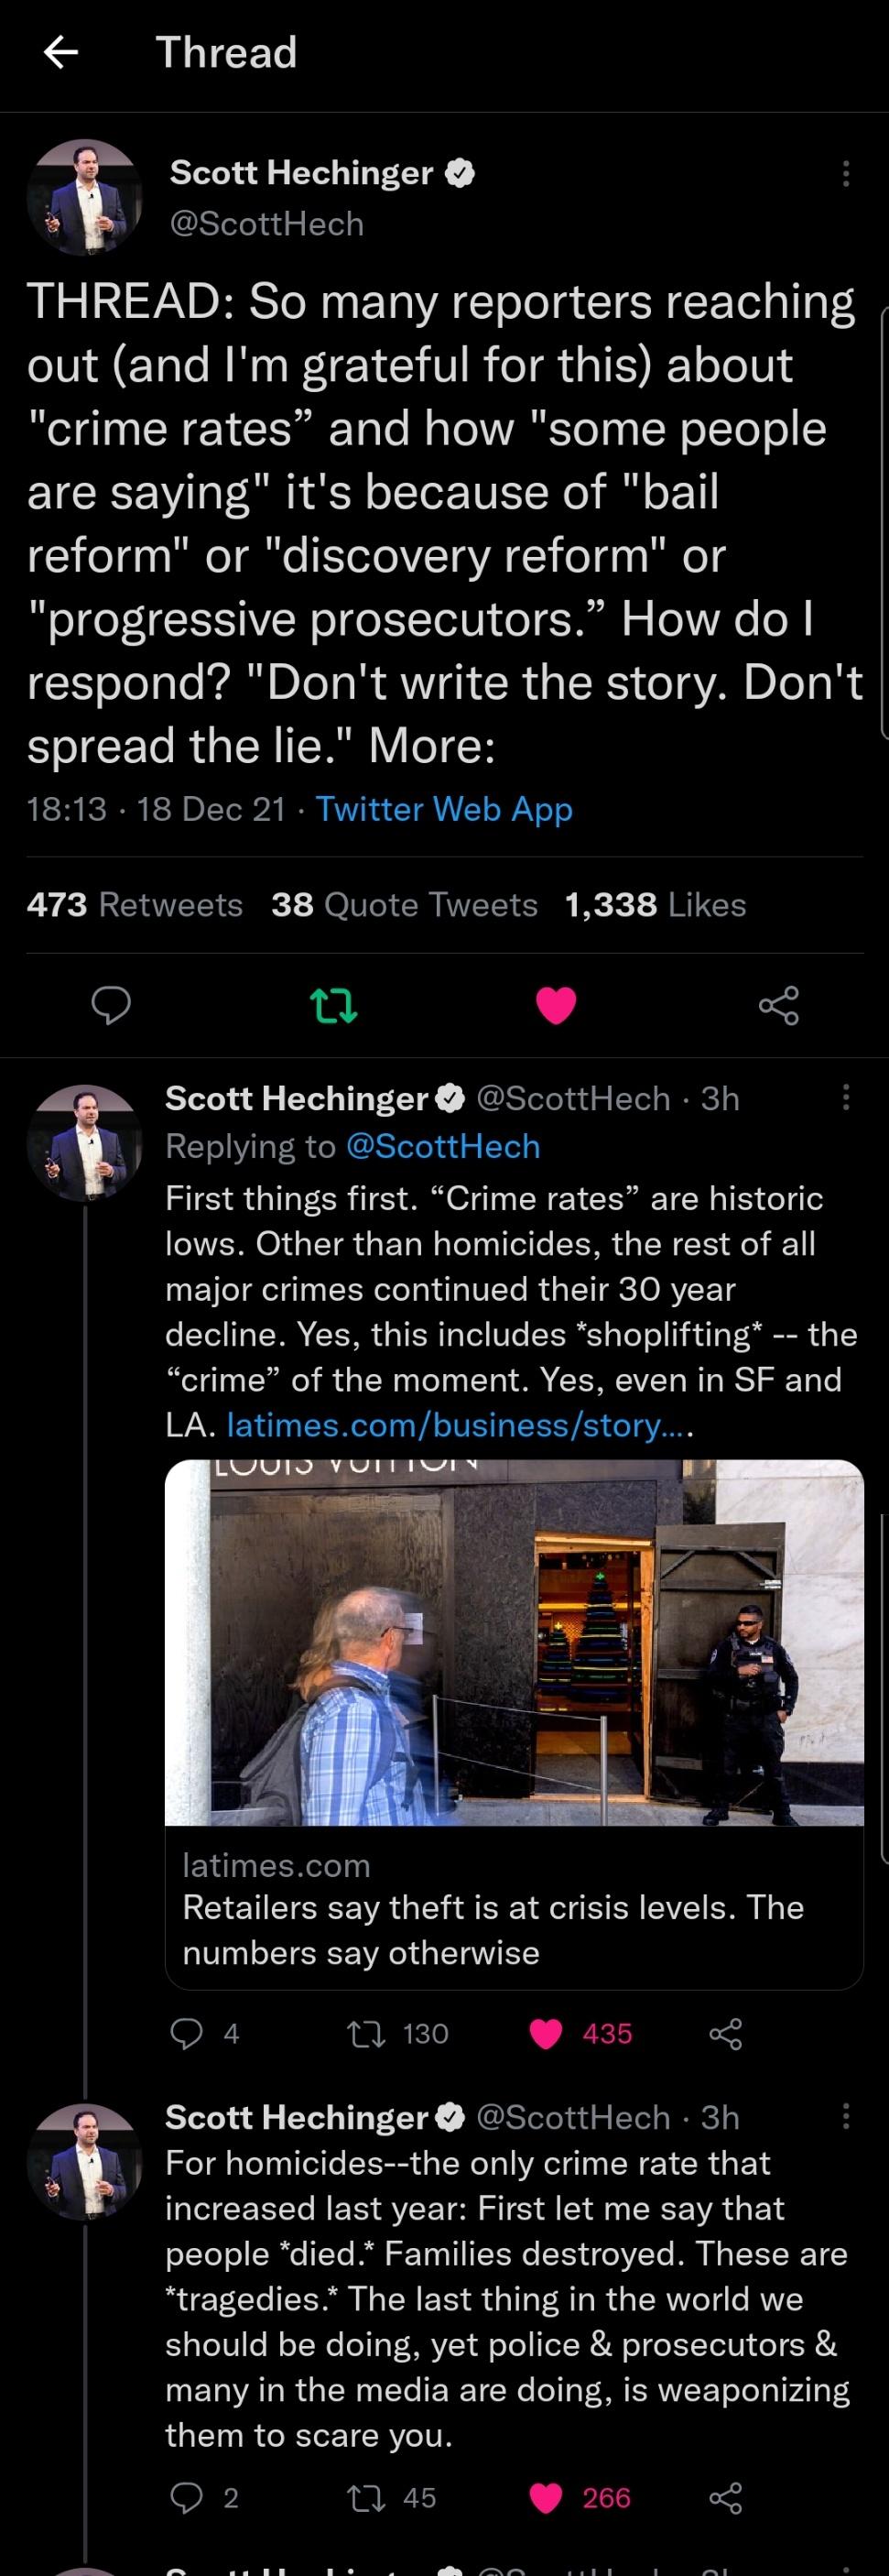
Task: Open more options on 'First things first' reply
Action: click(845, 1098)
